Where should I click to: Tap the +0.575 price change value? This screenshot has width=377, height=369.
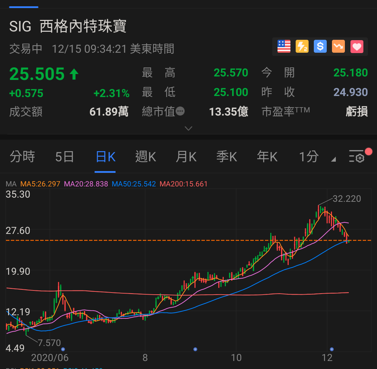tap(26, 93)
